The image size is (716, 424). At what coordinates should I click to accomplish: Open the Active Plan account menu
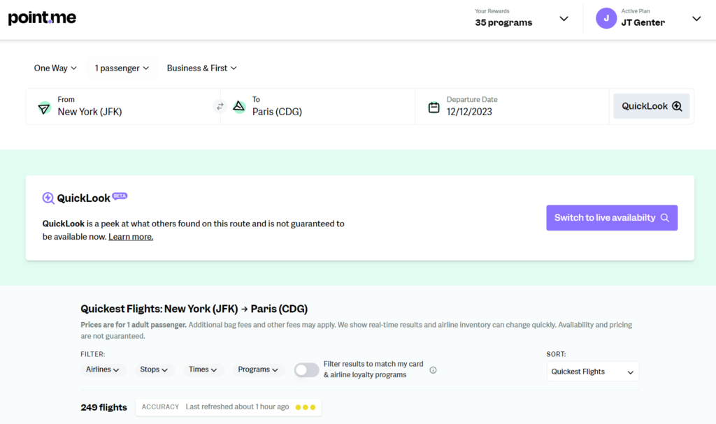coord(696,18)
